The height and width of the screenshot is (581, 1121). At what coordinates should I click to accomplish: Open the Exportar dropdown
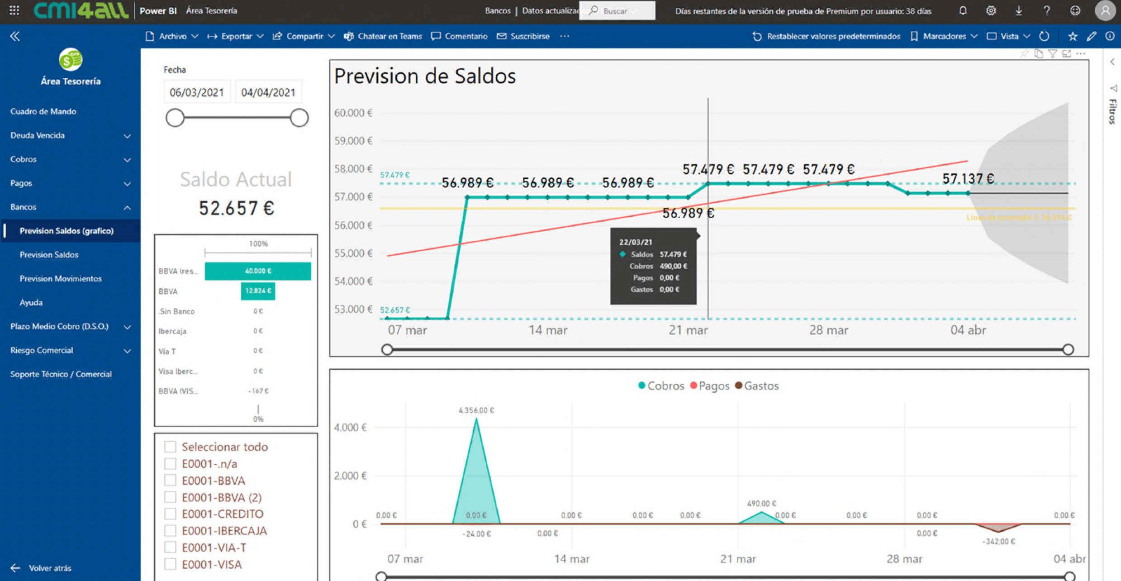pyautogui.click(x=235, y=36)
